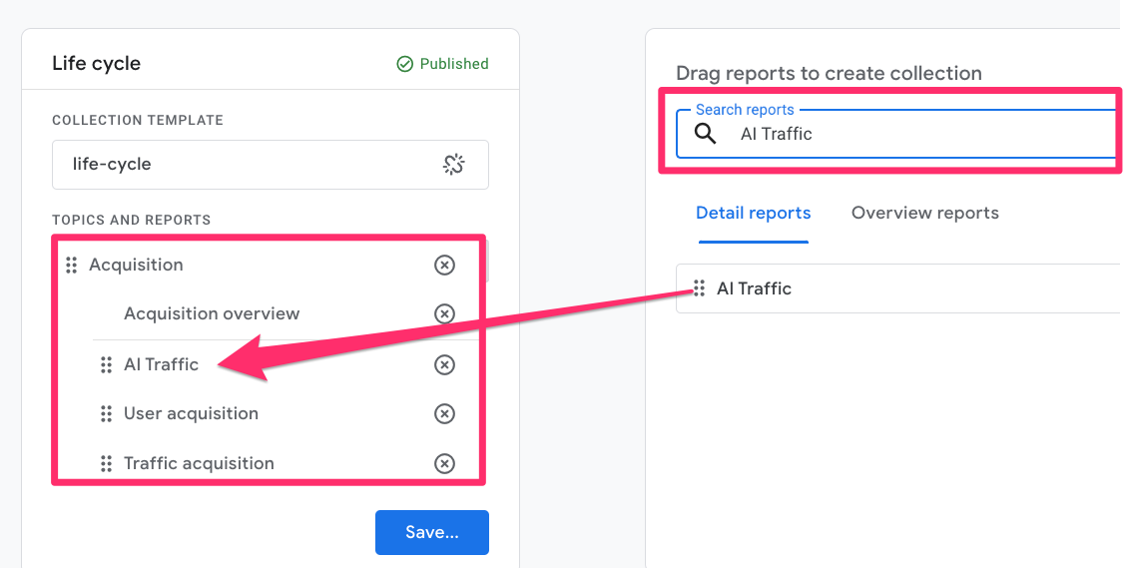Select the Traffic acquisition report label

click(x=199, y=463)
